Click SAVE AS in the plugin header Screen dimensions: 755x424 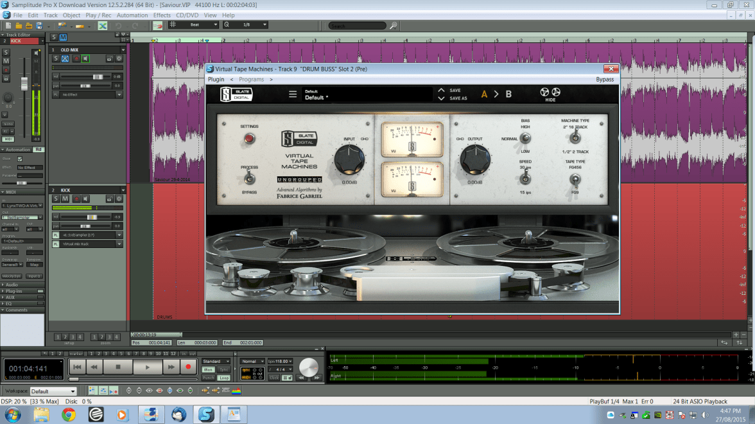pyautogui.click(x=458, y=98)
